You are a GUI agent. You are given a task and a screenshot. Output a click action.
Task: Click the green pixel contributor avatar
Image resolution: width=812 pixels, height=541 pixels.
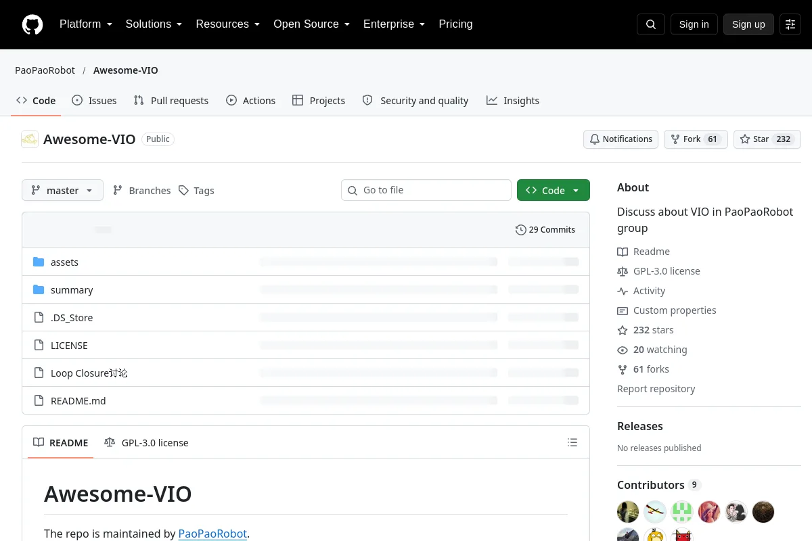tap(682, 512)
